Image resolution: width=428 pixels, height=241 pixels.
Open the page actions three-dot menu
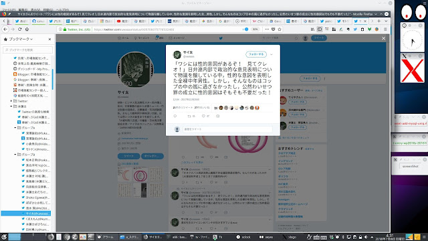[x=267, y=29]
